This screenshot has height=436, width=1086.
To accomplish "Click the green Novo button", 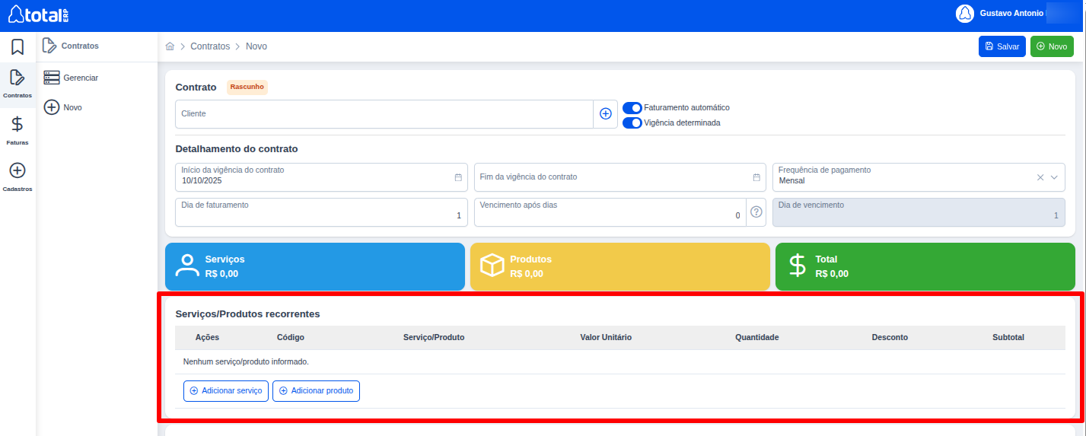I will (x=1052, y=46).
